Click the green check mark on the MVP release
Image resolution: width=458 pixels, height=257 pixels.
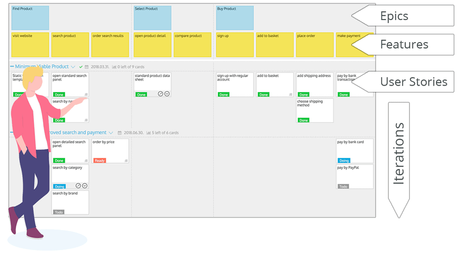point(81,67)
